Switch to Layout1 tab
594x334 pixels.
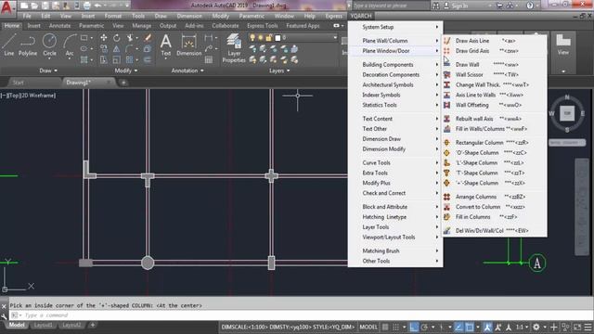[x=44, y=325]
